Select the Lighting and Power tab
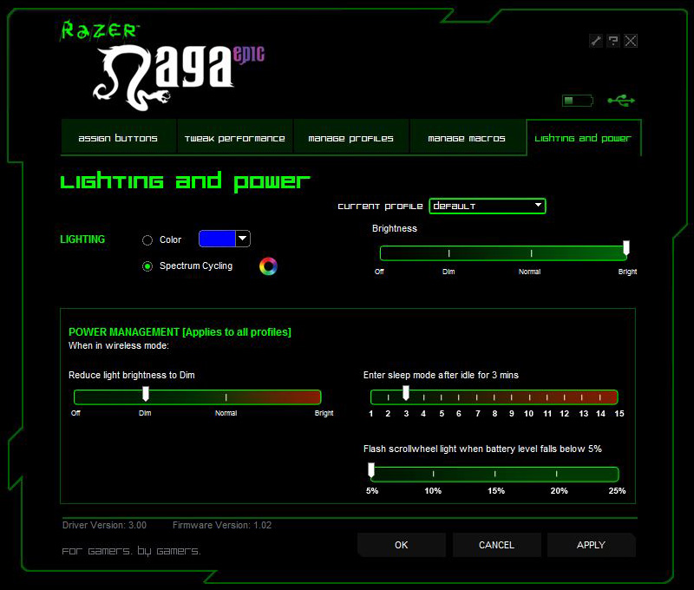 coord(583,138)
